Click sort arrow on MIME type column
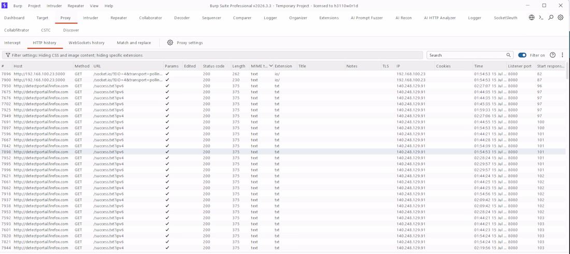The image size is (570, 254). 271,66
